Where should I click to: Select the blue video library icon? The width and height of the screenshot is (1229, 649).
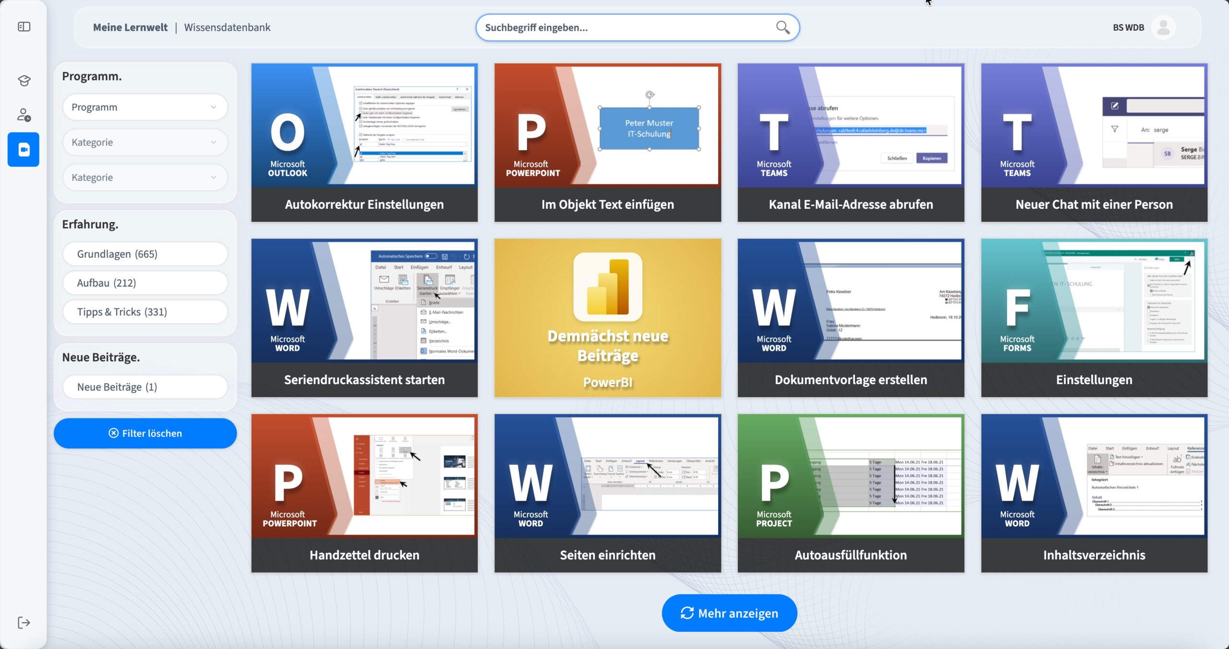coord(24,150)
